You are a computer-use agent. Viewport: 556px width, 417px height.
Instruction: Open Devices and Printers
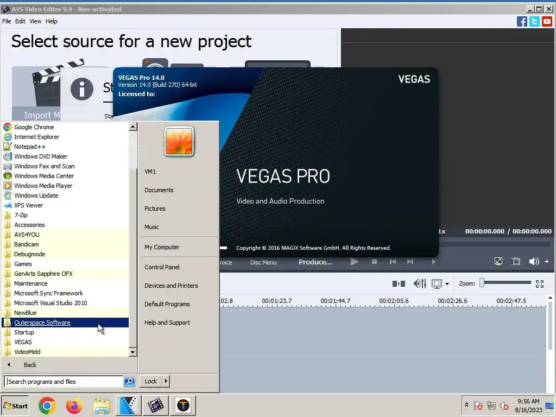click(x=171, y=286)
